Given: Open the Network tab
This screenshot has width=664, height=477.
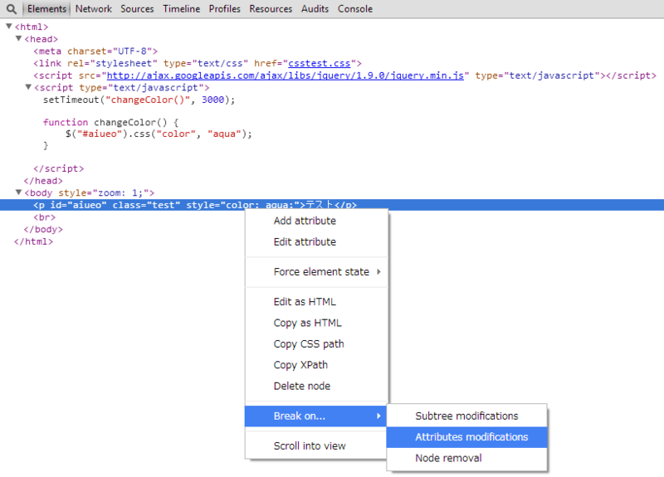Looking at the screenshot, I should (x=94, y=9).
